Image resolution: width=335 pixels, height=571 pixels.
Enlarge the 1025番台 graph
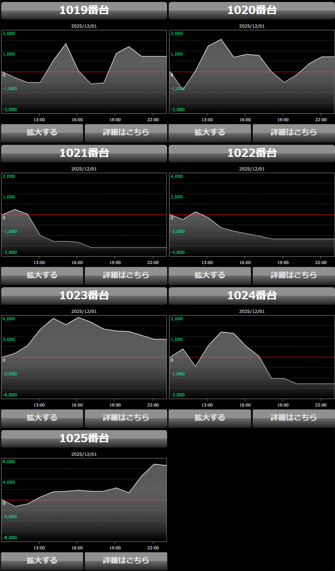click(x=42, y=561)
